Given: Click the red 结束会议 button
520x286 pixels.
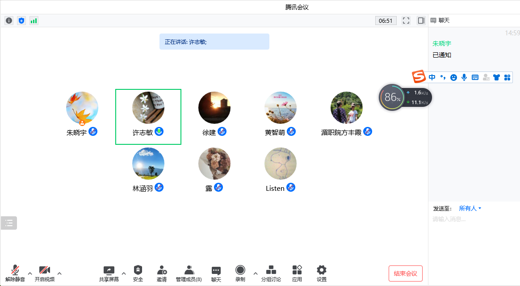Looking at the screenshot, I should pos(405,273).
